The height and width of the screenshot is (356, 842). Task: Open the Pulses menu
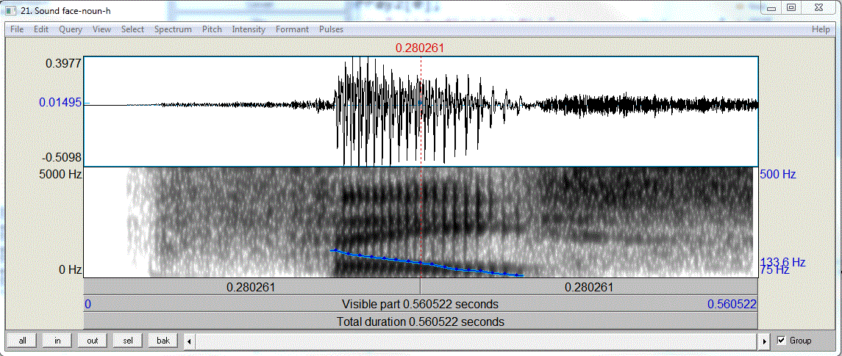(331, 29)
